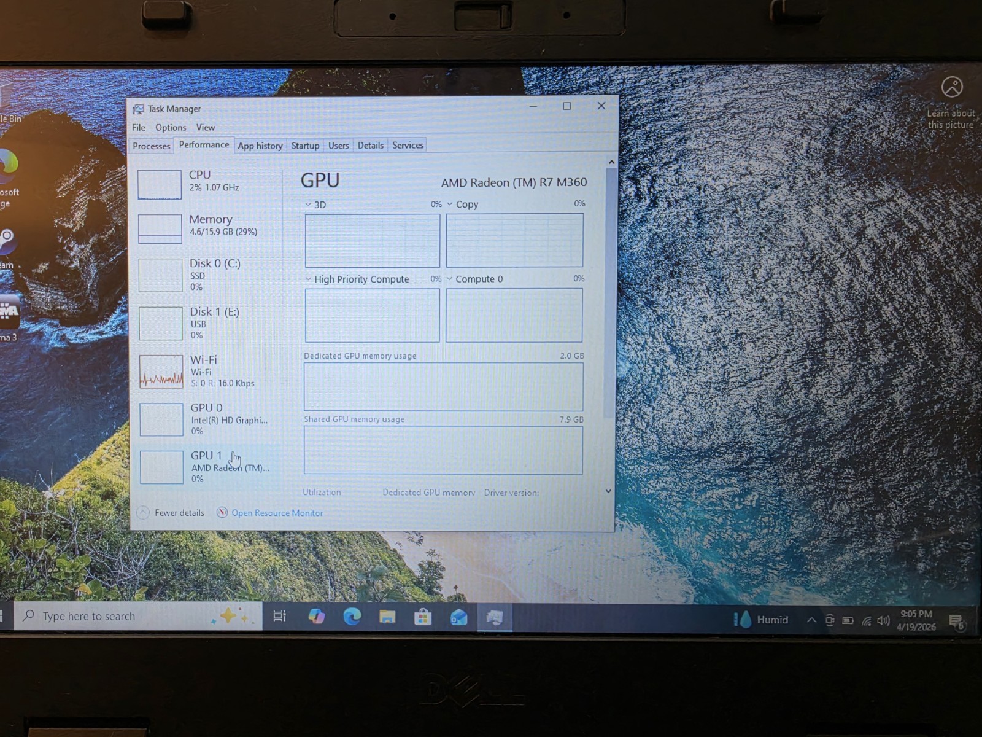Open Resource Monitor link
This screenshot has height=737, width=982.
click(x=277, y=513)
